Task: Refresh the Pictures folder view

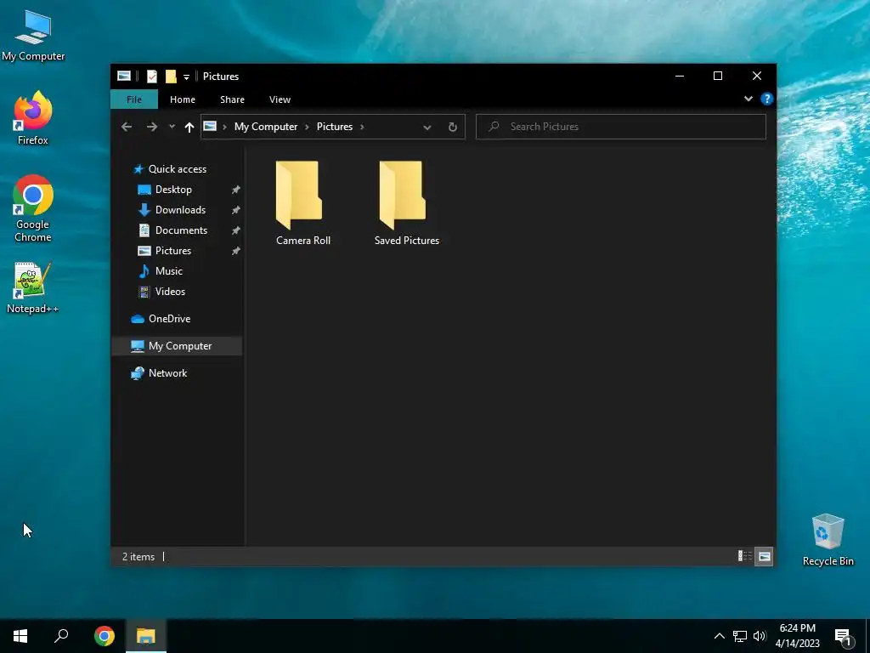Action: [452, 128]
